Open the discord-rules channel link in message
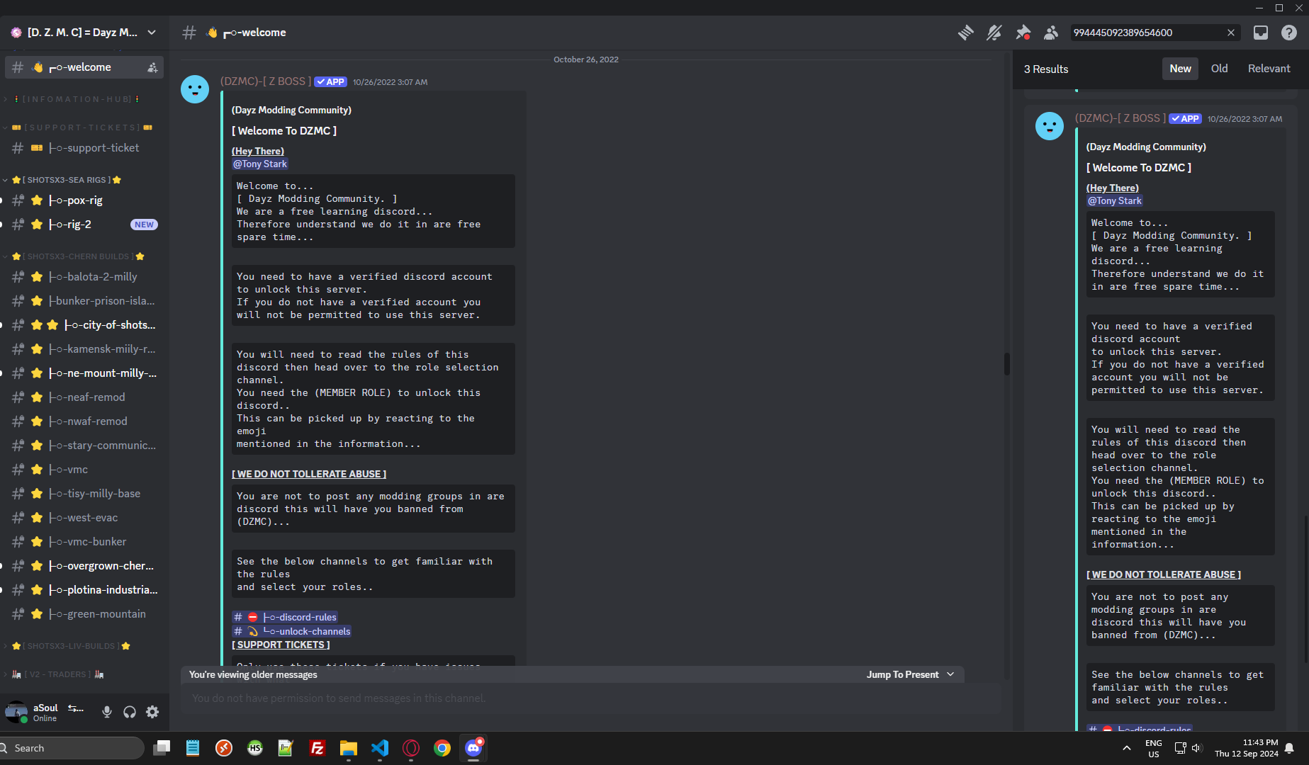 pyautogui.click(x=285, y=617)
